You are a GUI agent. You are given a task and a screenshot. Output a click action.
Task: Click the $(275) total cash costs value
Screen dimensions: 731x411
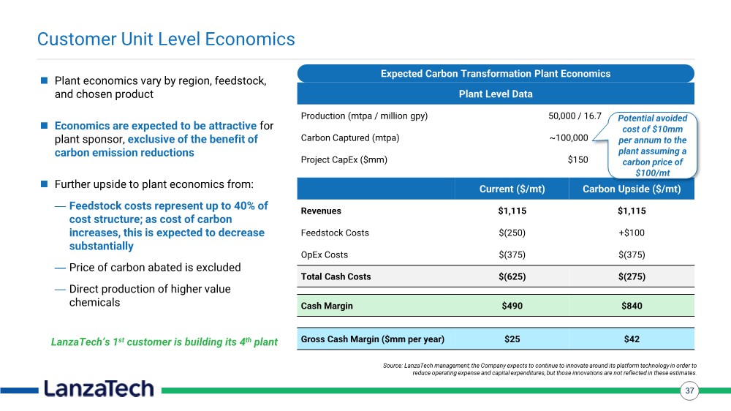[x=632, y=276]
